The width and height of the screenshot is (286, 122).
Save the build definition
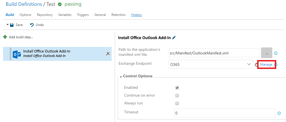[x=16, y=25]
